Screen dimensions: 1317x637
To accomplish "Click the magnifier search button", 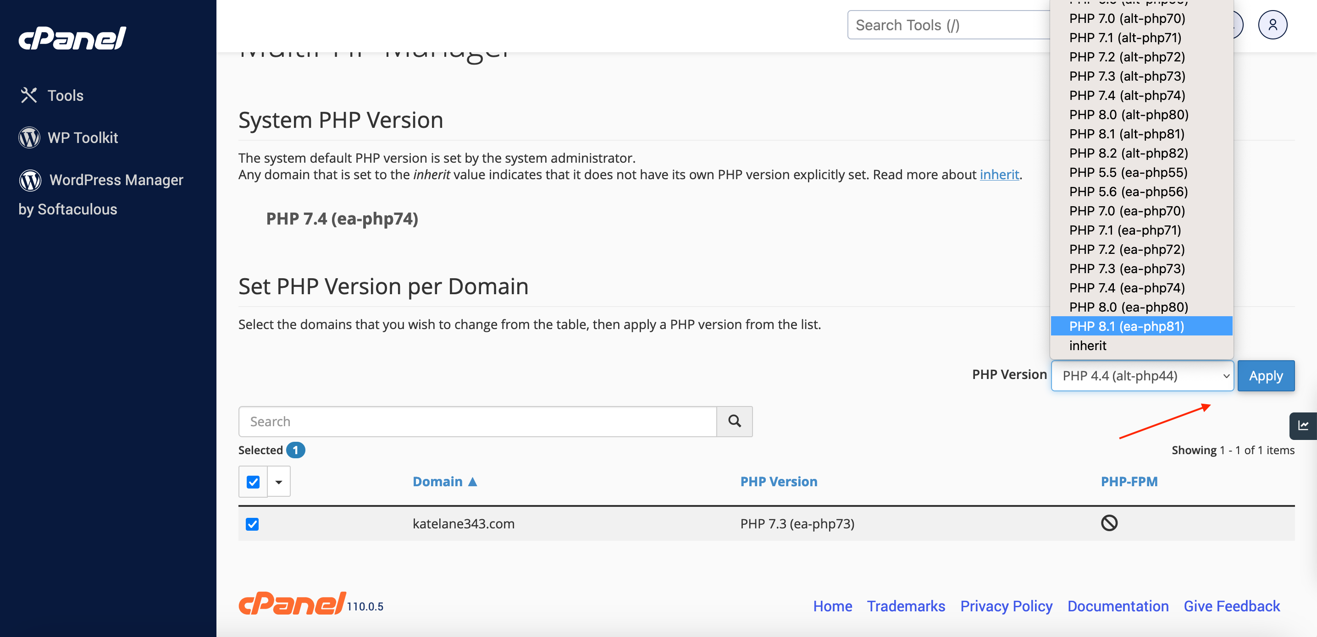I will 734,422.
